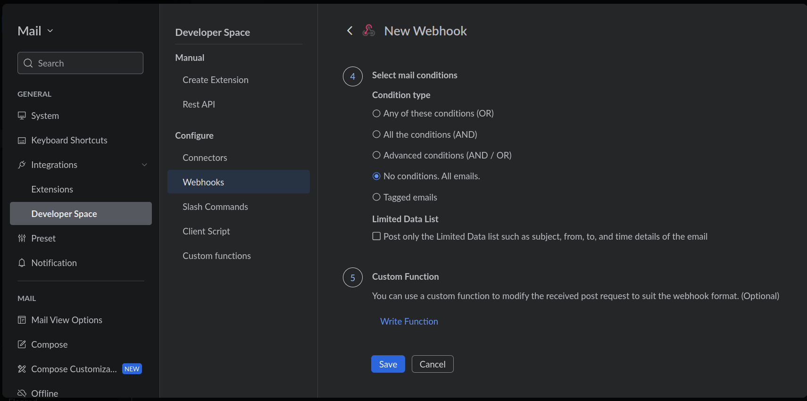Click the NEW badge beside Compose Customization
The width and height of the screenshot is (807, 401).
tap(132, 369)
